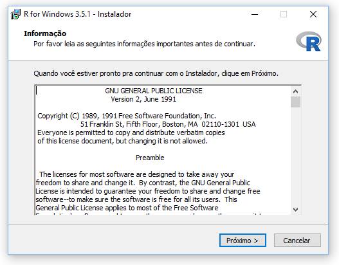Click the empty scrollbar track below the thumb
Image resolution: width=339 pixels, height=265 pixels.
point(295,156)
